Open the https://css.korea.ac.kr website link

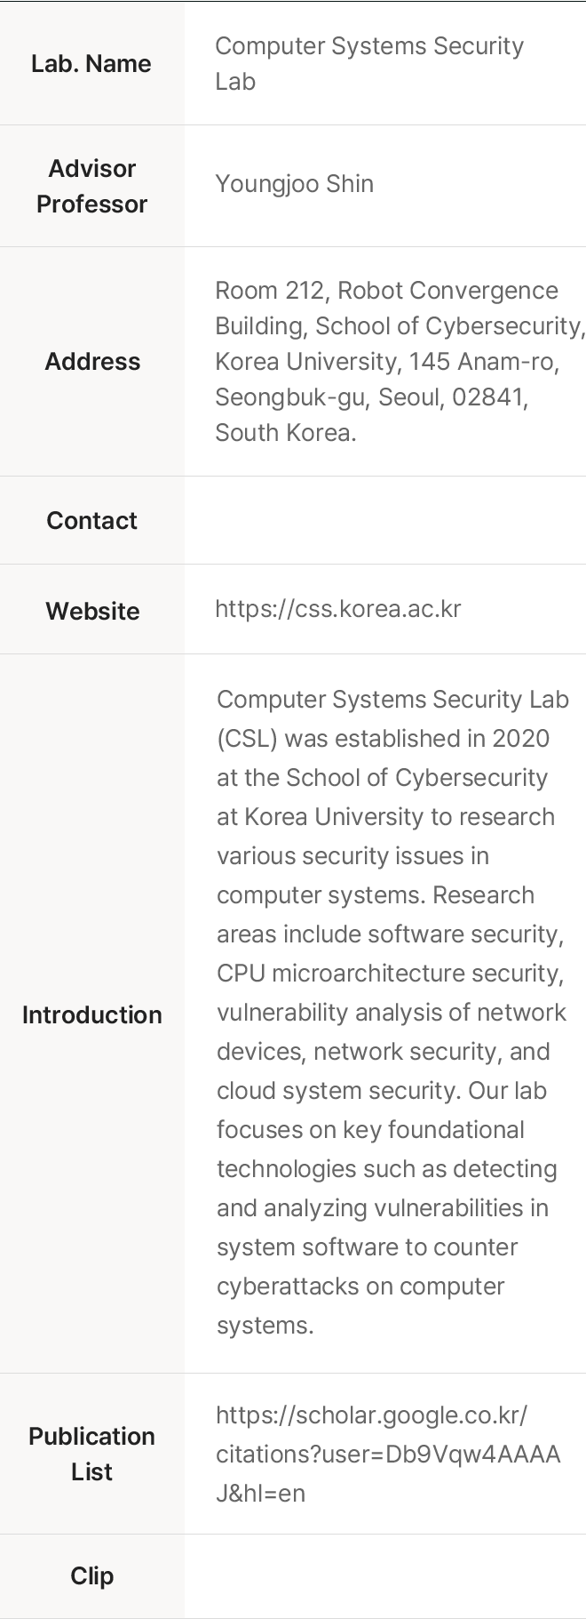click(337, 609)
